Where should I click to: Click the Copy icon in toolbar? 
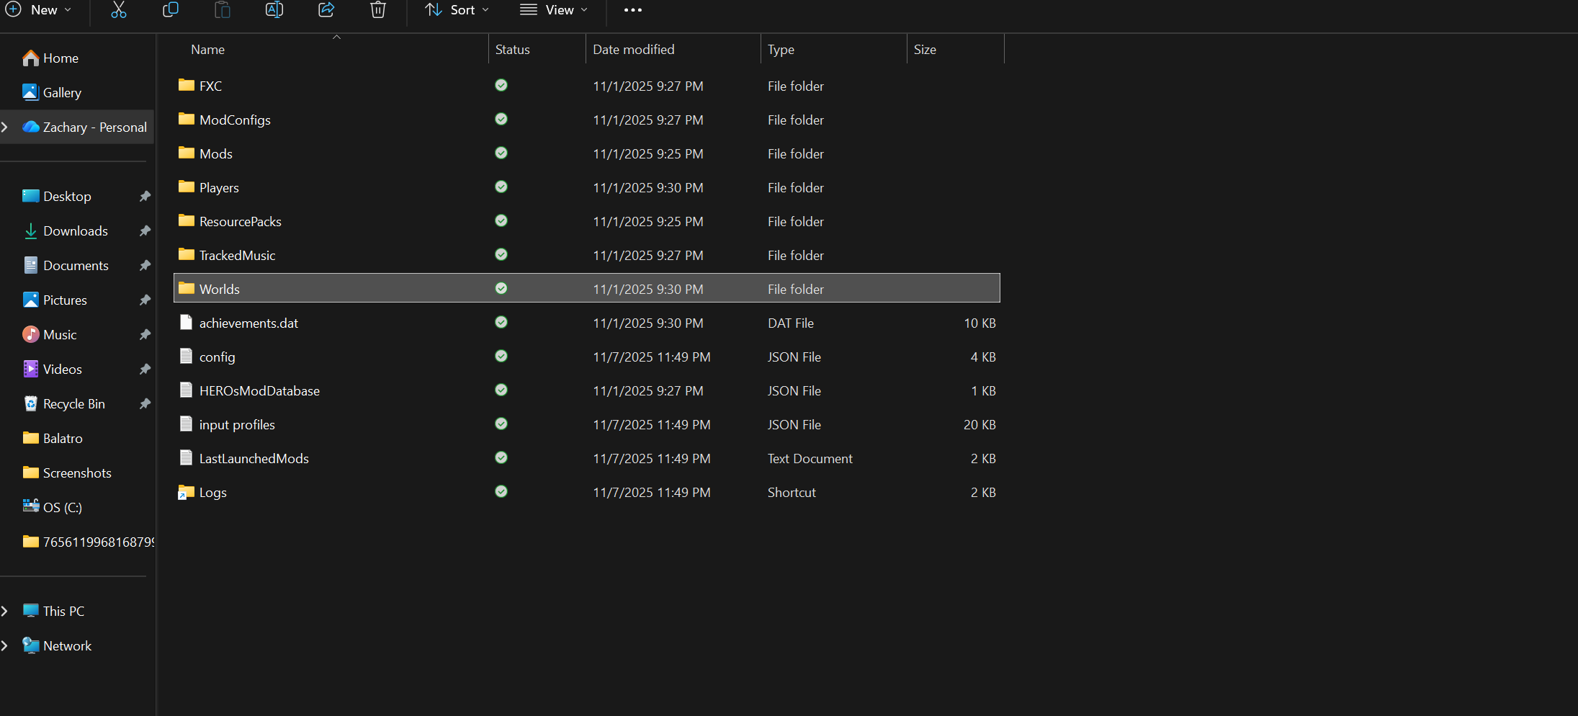tap(171, 10)
